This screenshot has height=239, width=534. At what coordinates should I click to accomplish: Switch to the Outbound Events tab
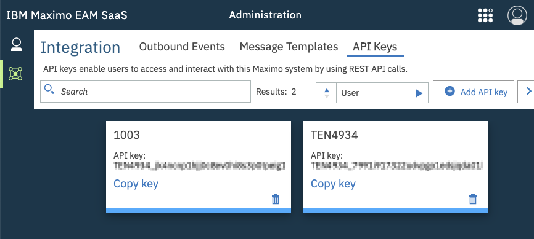pyautogui.click(x=182, y=47)
